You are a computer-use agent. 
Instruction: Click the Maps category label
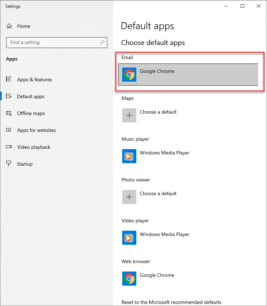tap(128, 98)
